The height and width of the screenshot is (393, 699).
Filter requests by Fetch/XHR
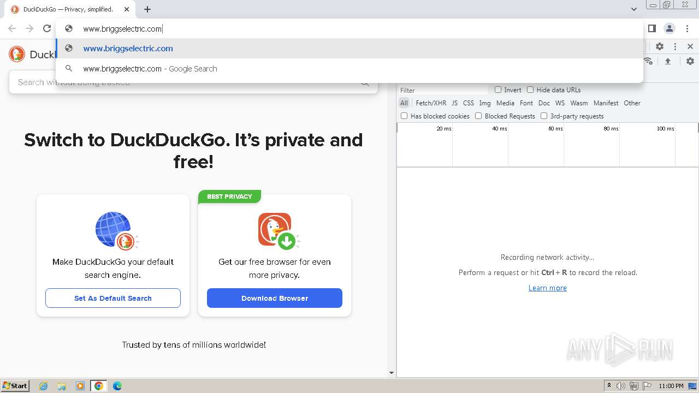pos(431,103)
